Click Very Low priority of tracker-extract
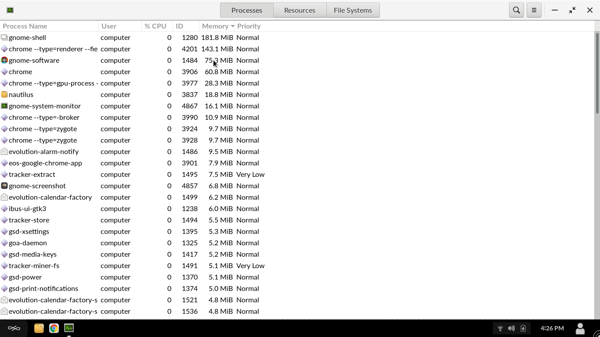 (x=250, y=174)
